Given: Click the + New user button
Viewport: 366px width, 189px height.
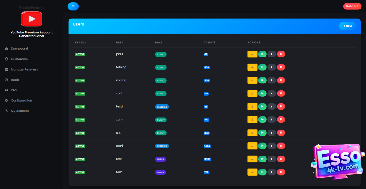Looking at the screenshot, I should point(348,26).
